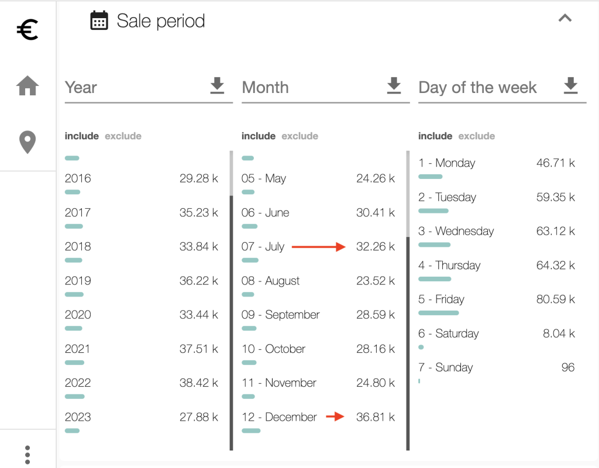Choose 5 - Friday weekday filter
The image size is (599, 468).
coord(442,300)
